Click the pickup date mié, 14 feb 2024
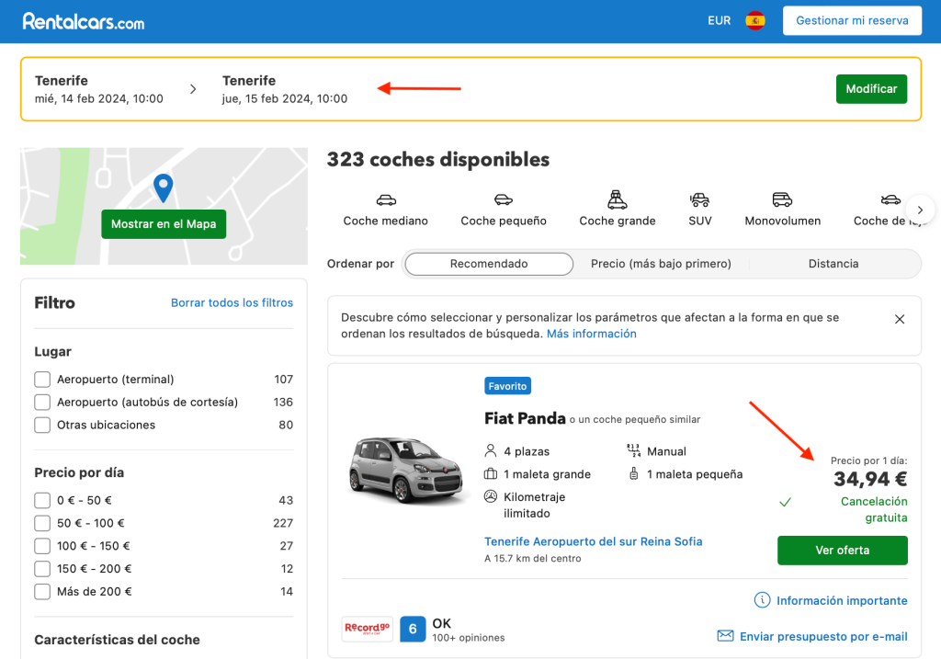 (98, 98)
